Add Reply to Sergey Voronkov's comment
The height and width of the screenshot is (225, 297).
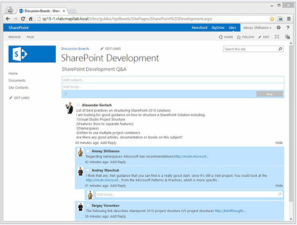[x=118, y=216]
